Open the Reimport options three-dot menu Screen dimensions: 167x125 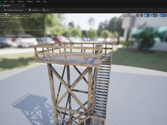coord(25,10)
